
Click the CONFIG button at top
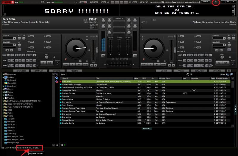205,1
